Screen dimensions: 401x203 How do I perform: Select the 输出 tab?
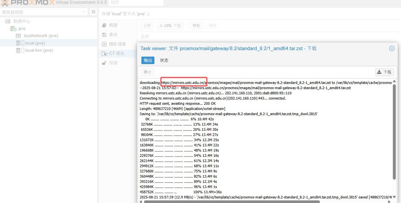pyautogui.click(x=148, y=61)
